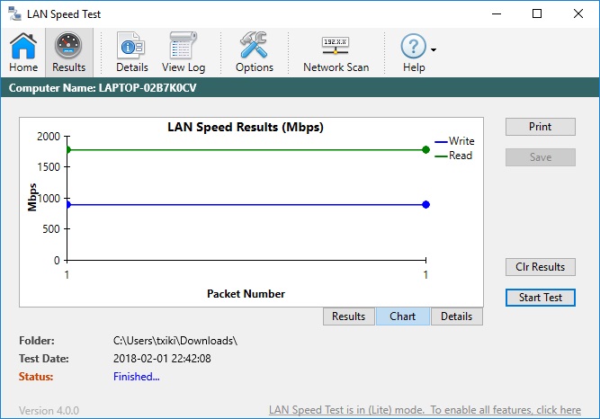This screenshot has width=600, height=419.
Task: Click the Start Test button
Action: click(x=541, y=298)
